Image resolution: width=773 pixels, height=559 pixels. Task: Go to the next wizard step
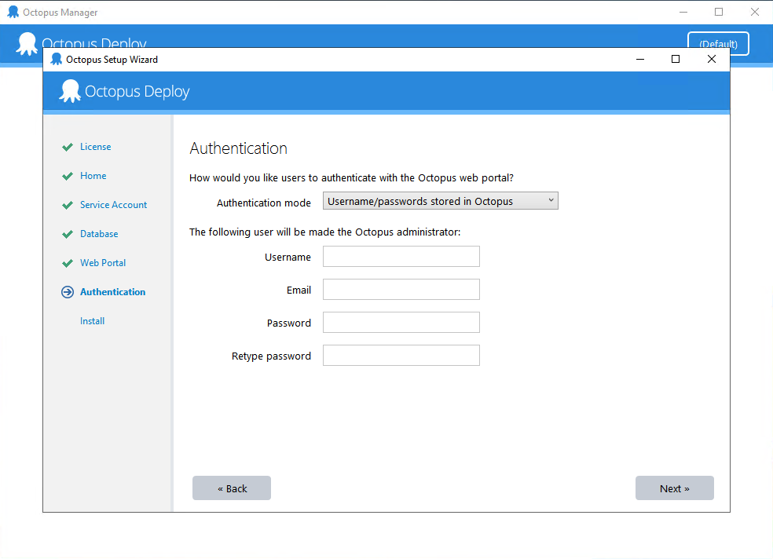click(x=674, y=488)
